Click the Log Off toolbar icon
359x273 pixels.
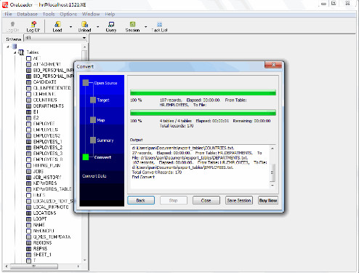pos(33,24)
